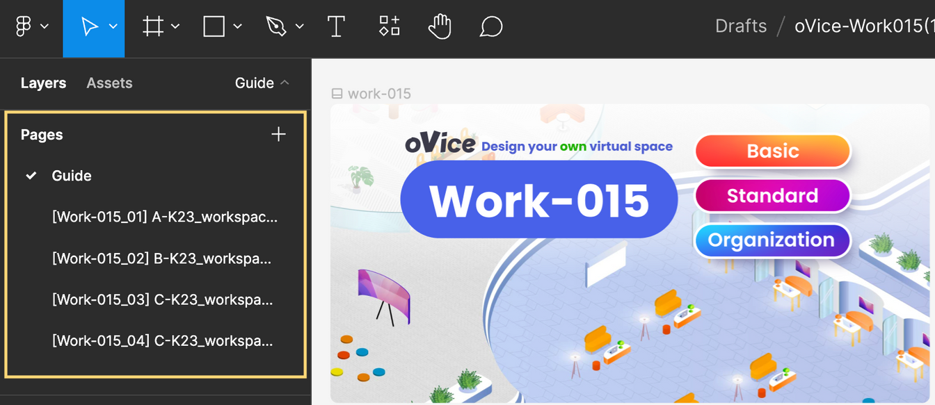Click the Design your own virtual space text
The width and height of the screenshot is (935, 405).
coord(577,147)
